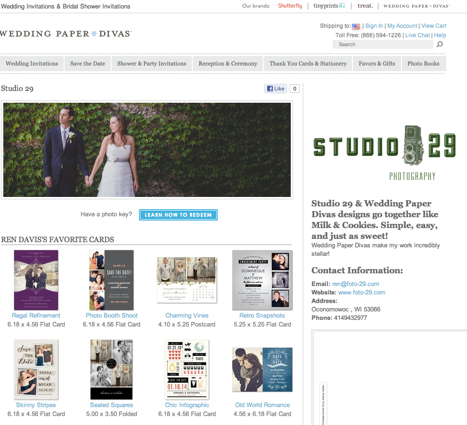The height and width of the screenshot is (425, 467).
Task: Click the US flag shipping icon
Action: (356, 26)
